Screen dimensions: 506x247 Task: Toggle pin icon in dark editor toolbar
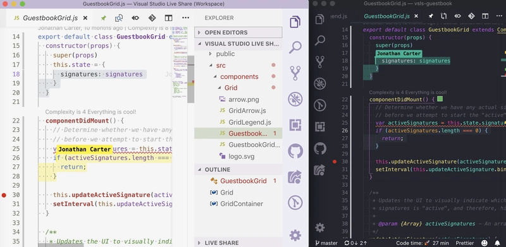[x=431, y=16]
